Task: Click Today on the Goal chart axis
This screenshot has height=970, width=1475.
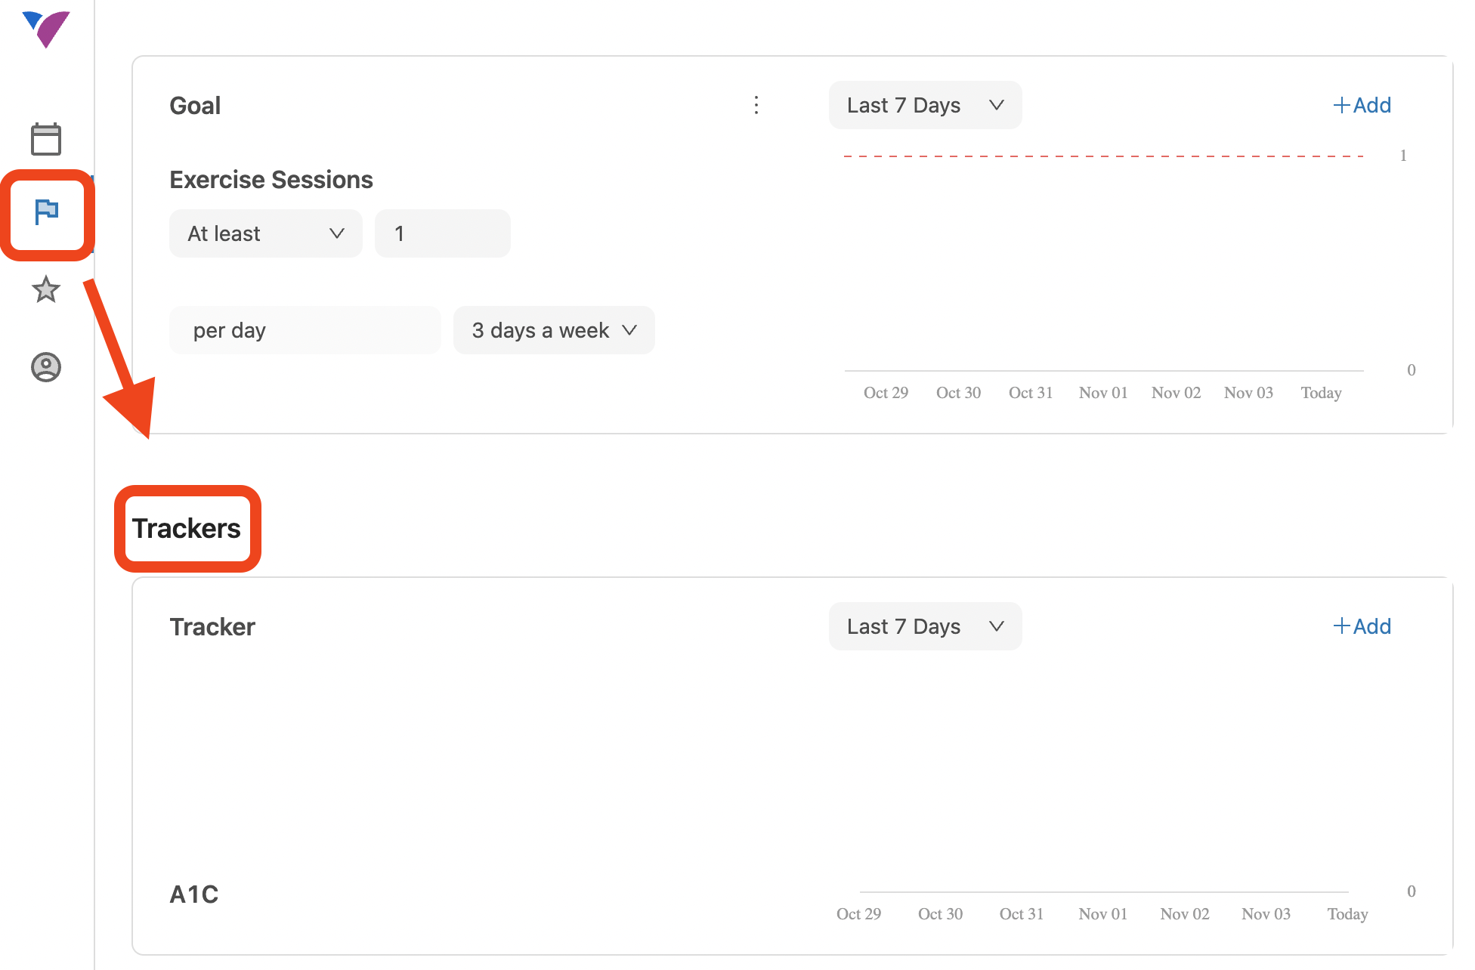Action: point(1321,393)
